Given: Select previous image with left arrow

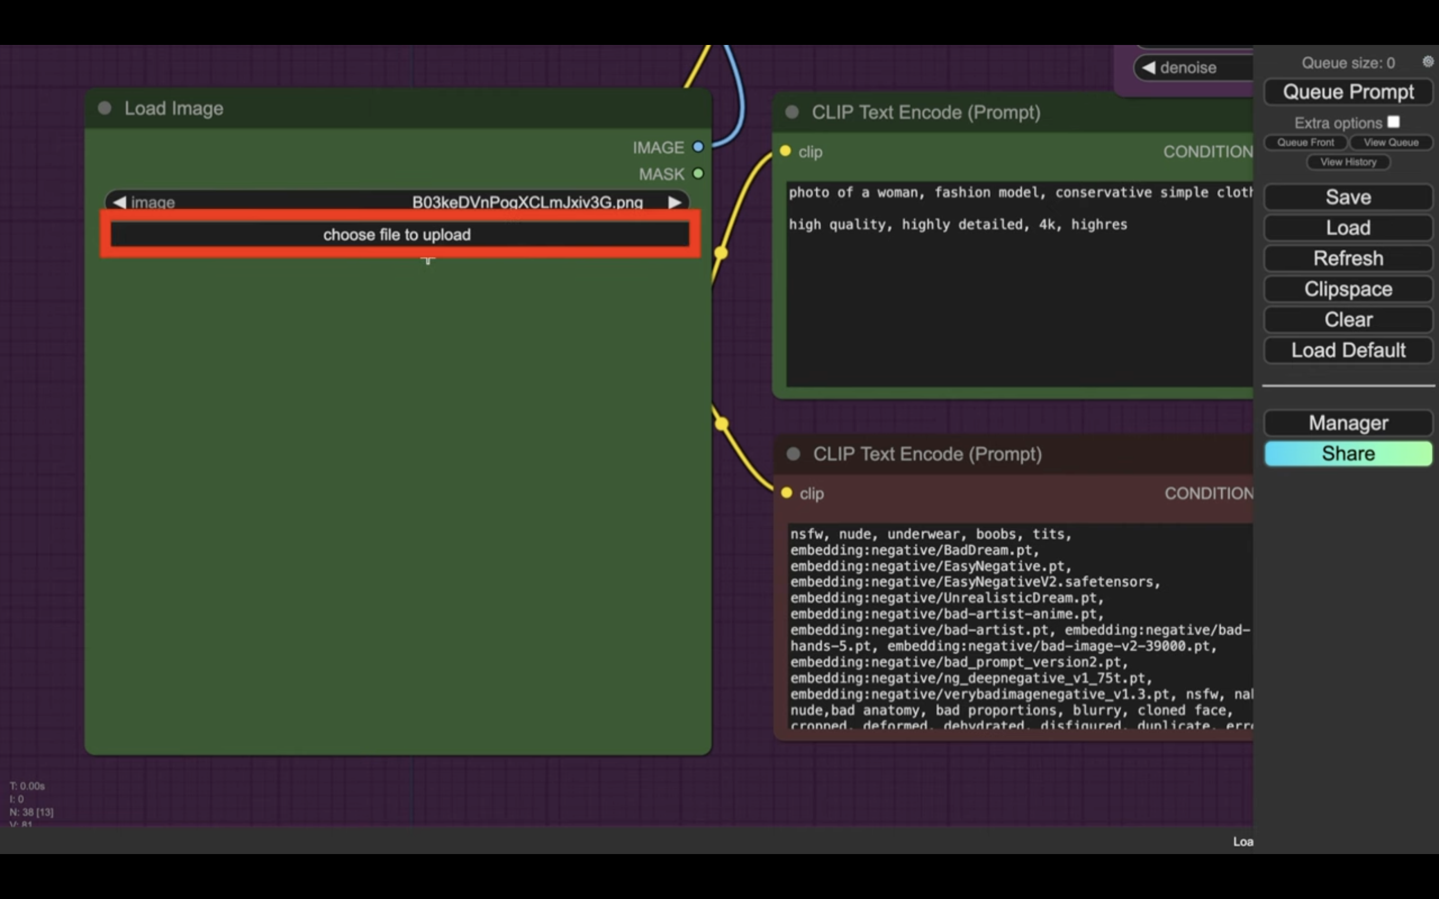Looking at the screenshot, I should click(x=119, y=202).
